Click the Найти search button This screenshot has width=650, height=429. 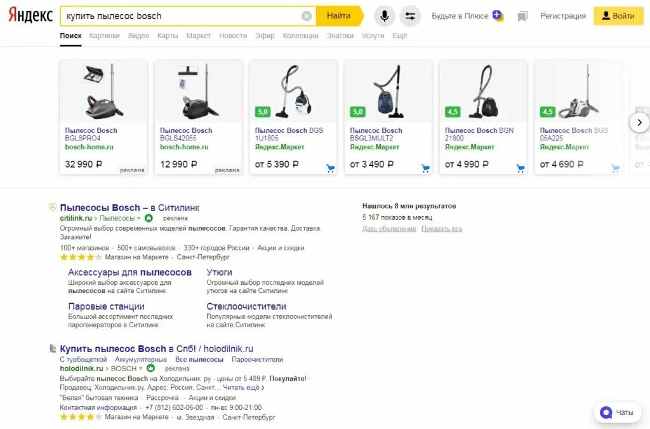tap(339, 16)
